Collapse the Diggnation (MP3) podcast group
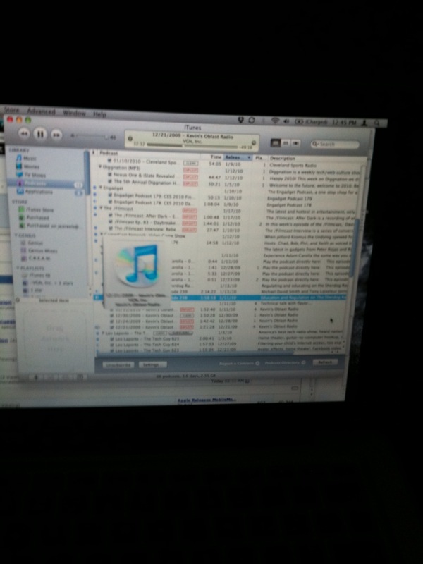This screenshot has height=564, width=423. pos(100,167)
